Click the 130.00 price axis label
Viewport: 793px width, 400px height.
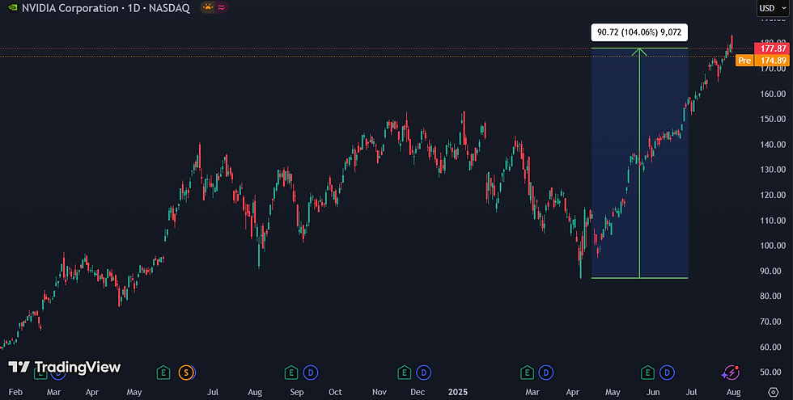click(774, 170)
